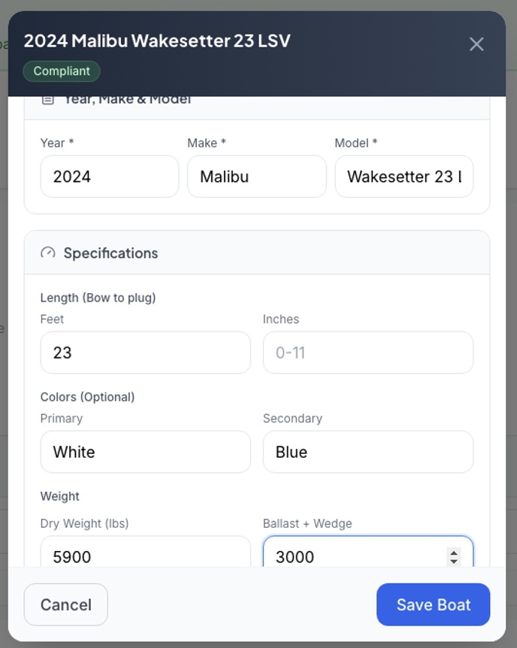
Task: Click the Feet length input
Action: (x=145, y=353)
